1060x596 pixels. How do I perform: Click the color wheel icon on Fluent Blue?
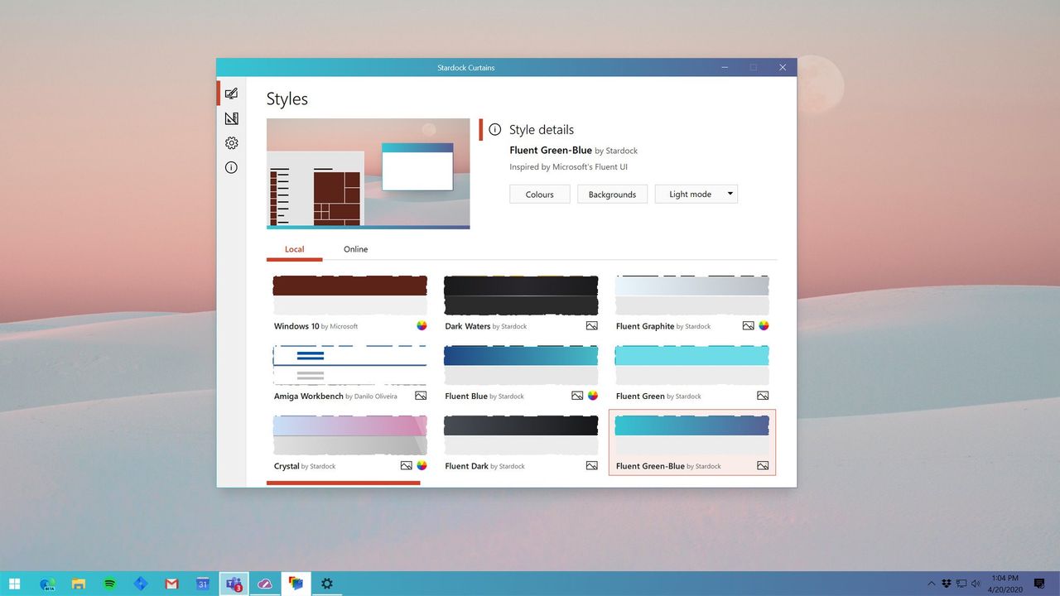click(x=593, y=396)
